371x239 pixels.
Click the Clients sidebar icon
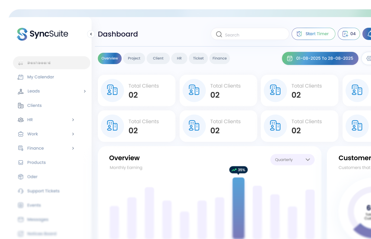coord(21,105)
